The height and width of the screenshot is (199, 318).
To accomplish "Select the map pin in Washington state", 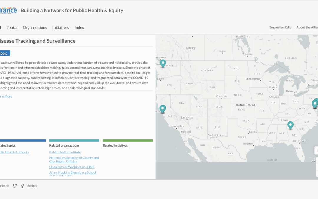I will click(163, 63).
